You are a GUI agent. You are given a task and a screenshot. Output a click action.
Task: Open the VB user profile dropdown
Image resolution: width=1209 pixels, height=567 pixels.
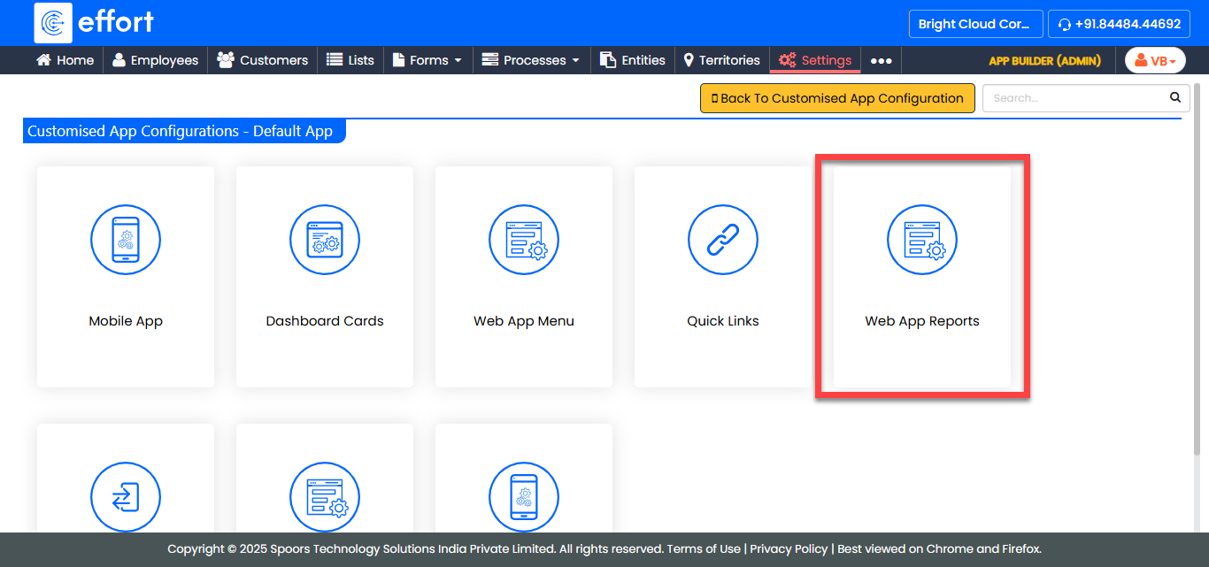(1154, 60)
